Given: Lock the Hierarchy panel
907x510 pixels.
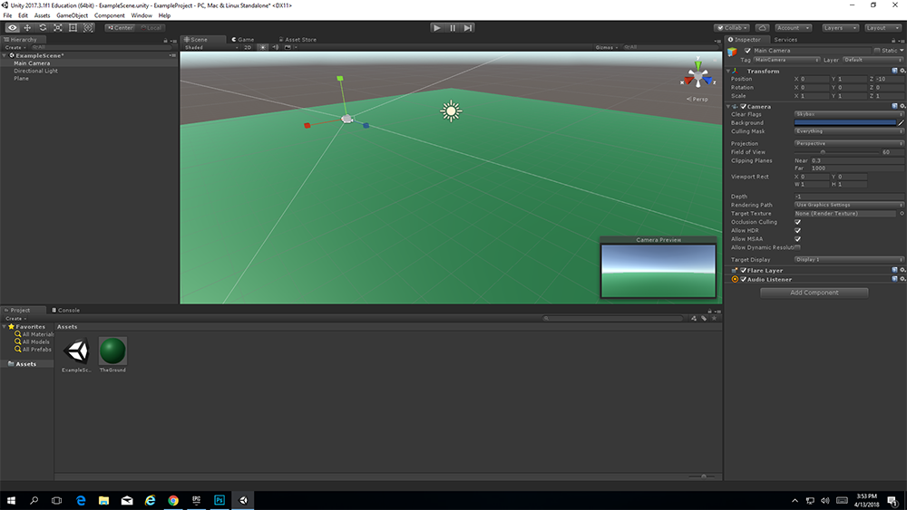Looking at the screenshot, I should point(165,41).
